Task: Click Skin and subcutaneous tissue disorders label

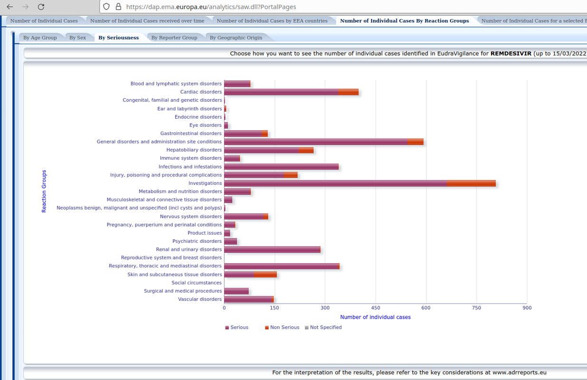Action: point(175,275)
